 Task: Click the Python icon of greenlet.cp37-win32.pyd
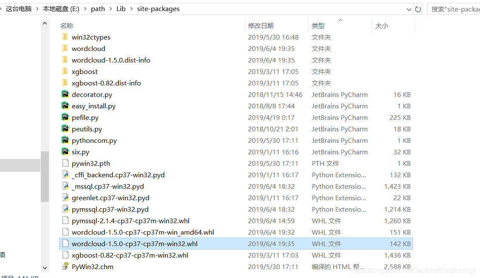click(65, 198)
